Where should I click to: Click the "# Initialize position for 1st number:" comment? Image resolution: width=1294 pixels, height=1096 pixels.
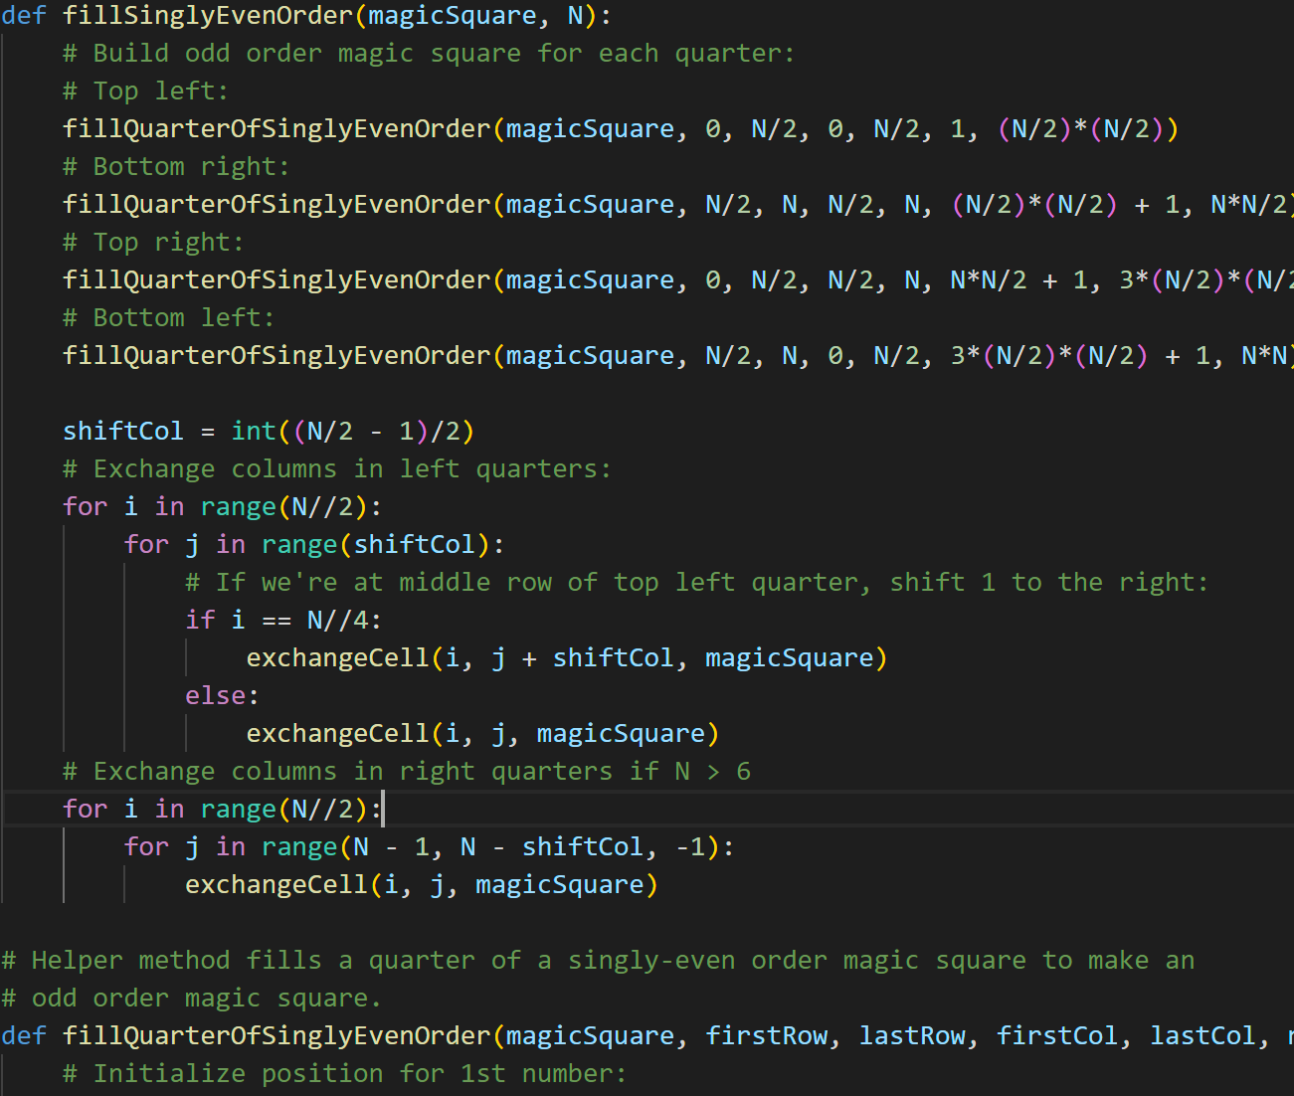[x=344, y=1074]
